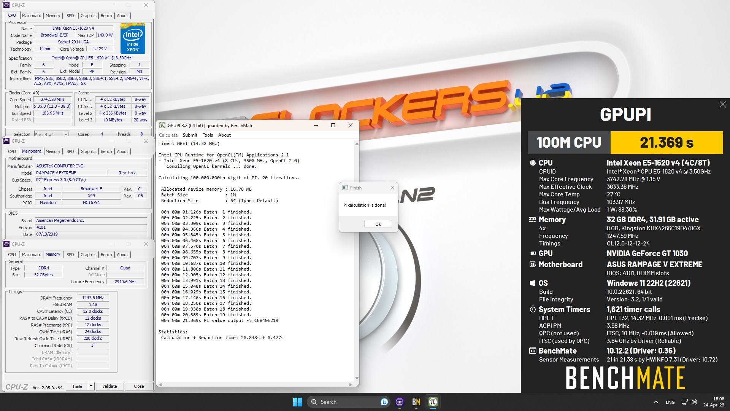Click the Core Speed value 3742.20 MHz
The width and height of the screenshot is (730, 411).
coord(52,99)
